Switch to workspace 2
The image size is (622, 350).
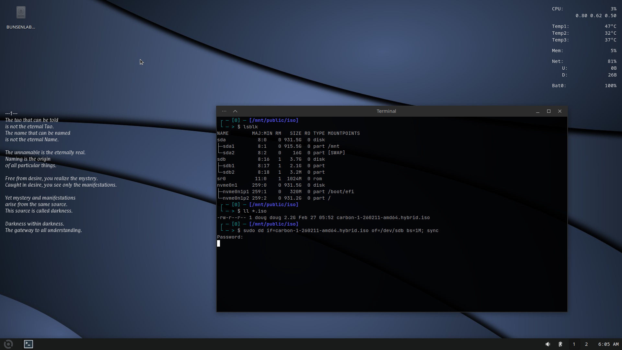586,344
